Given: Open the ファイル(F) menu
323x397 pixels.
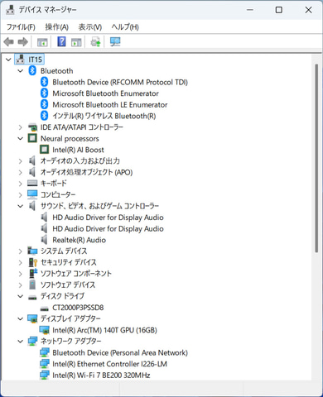Looking at the screenshot, I should click(21, 27).
